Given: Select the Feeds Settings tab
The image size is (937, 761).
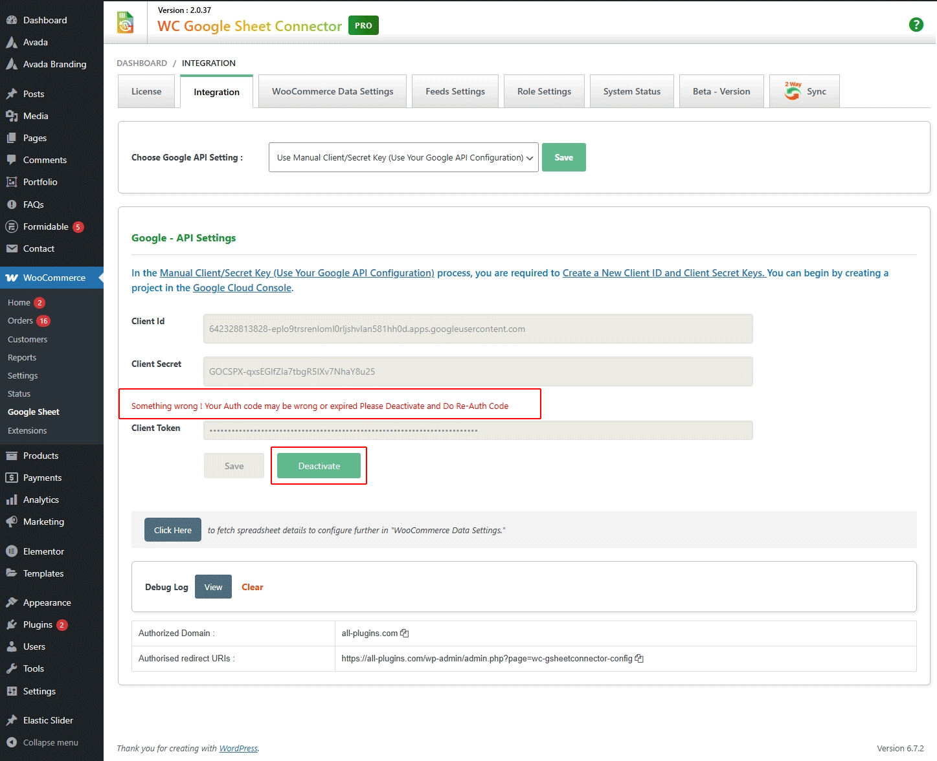Looking at the screenshot, I should click(x=455, y=91).
